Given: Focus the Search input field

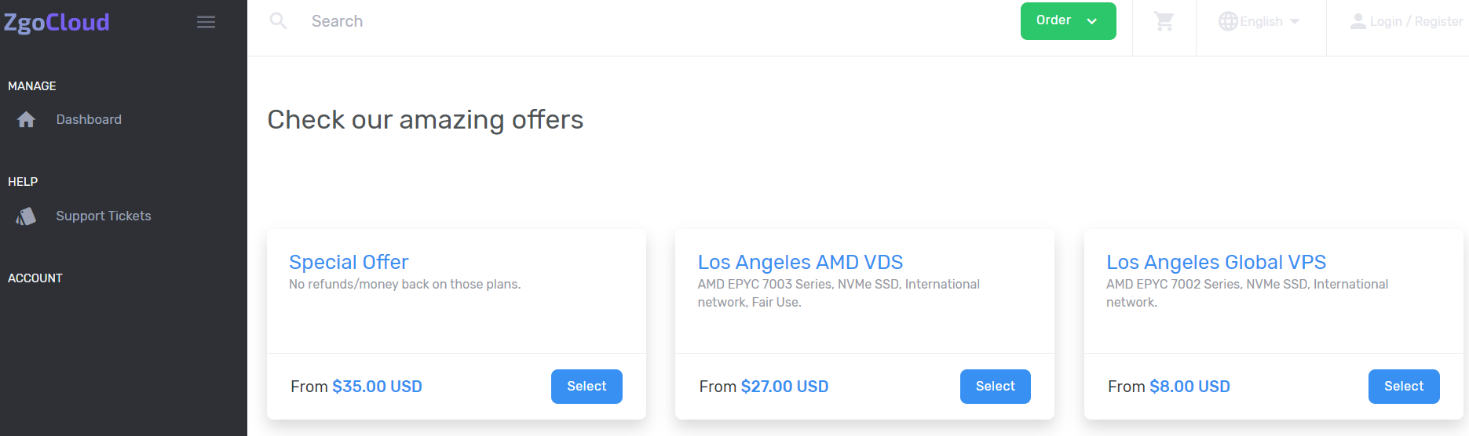Looking at the screenshot, I should [628, 21].
